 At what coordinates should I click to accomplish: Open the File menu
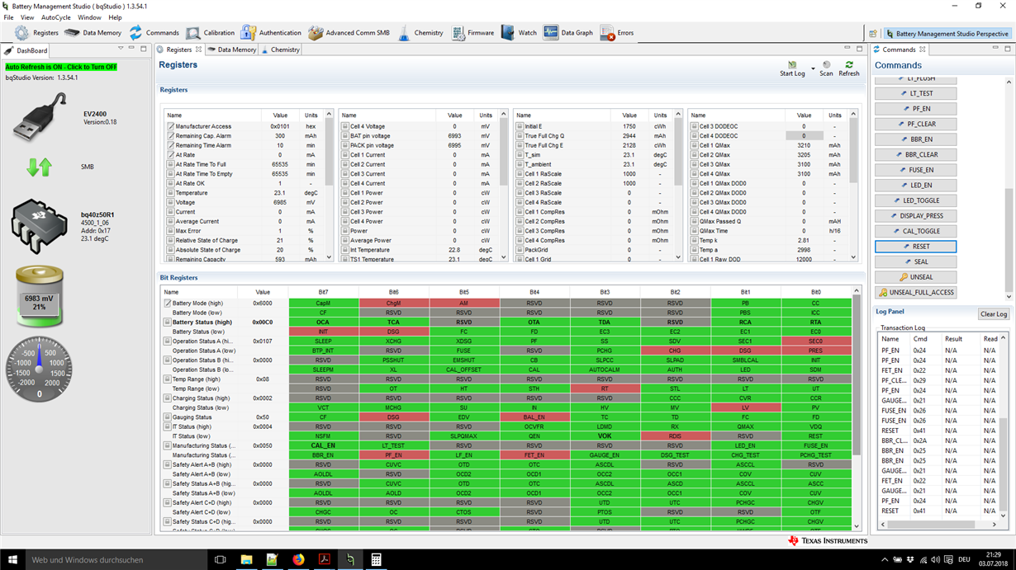pos(8,17)
